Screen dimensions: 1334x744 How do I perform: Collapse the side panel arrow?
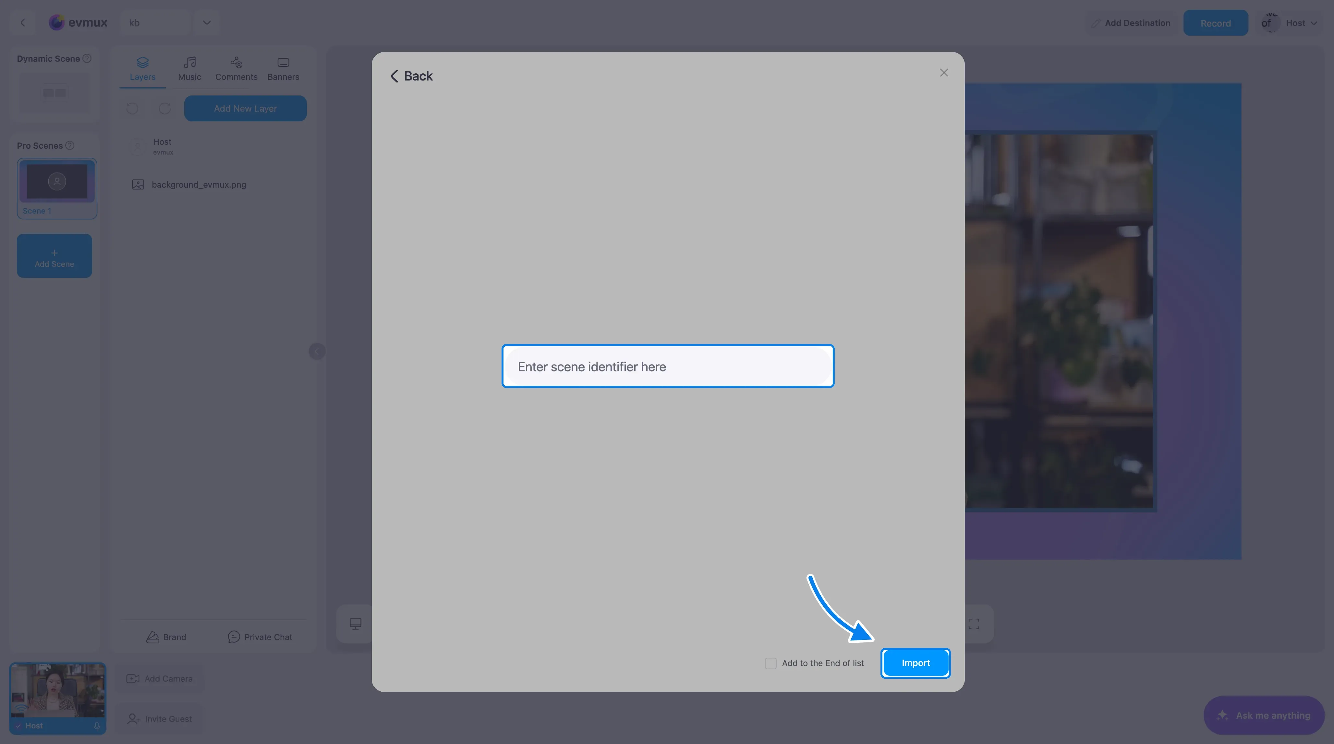[317, 351]
